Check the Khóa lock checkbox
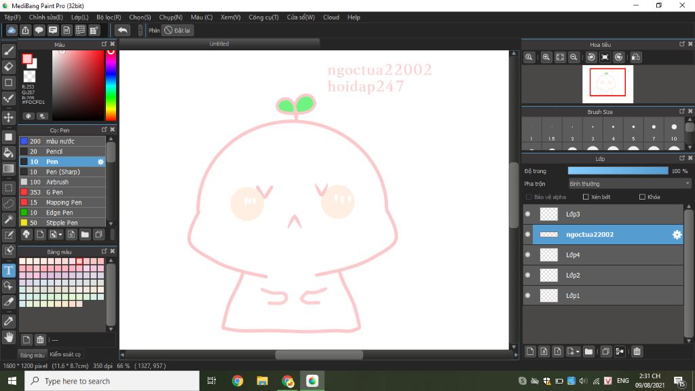The image size is (695, 391). 642,197
